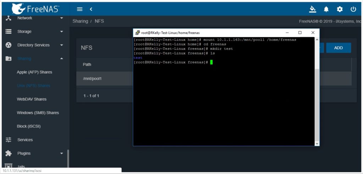
Task: Click the back chevron in top bar
Action: click(91, 9)
